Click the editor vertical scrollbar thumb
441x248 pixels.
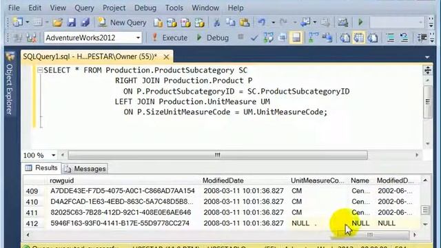click(x=427, y=101)
